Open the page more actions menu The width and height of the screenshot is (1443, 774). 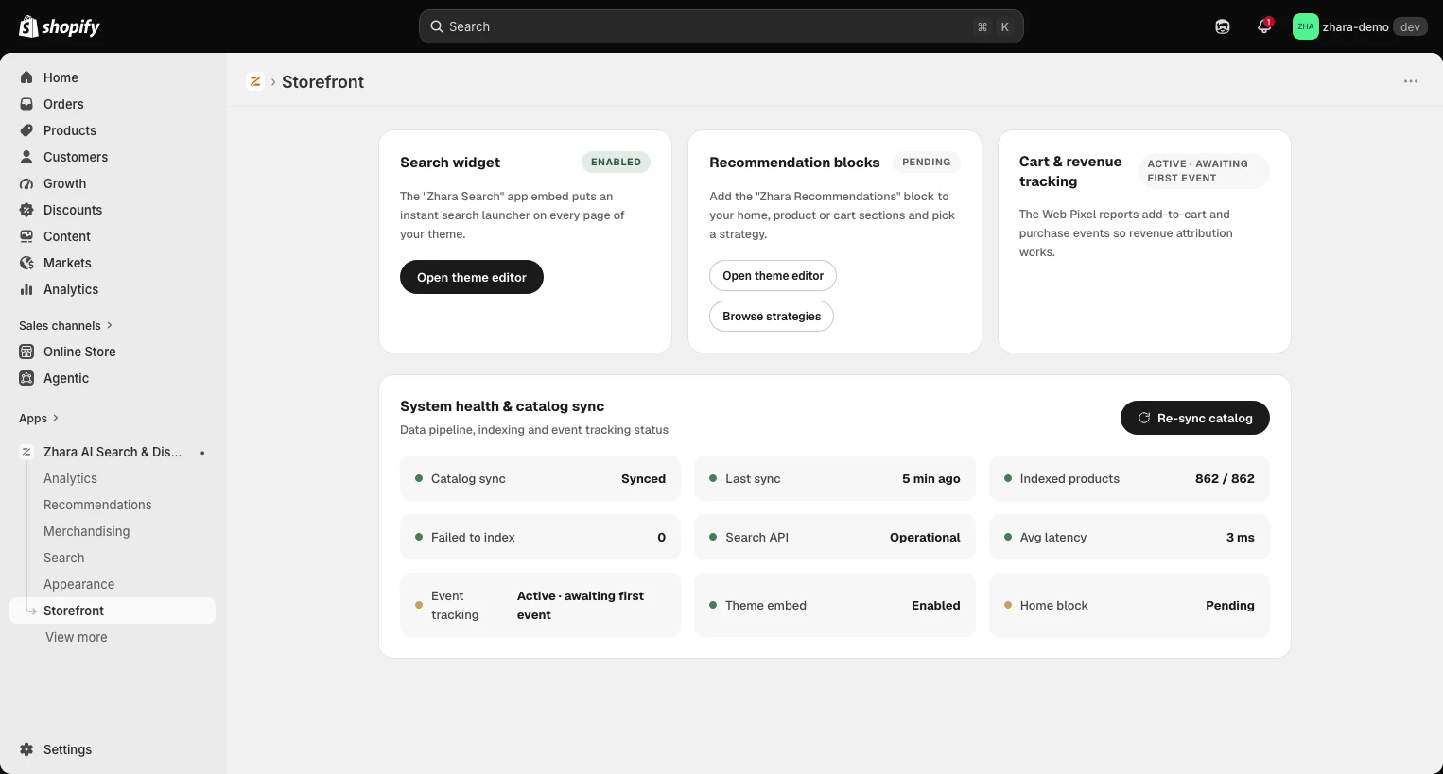coord(1411,81)
